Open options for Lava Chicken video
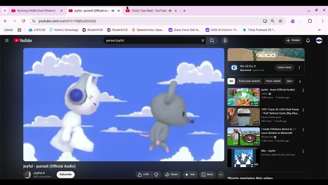Image resolution: width=328 pixels, height=185 pixels. [303, 130]
